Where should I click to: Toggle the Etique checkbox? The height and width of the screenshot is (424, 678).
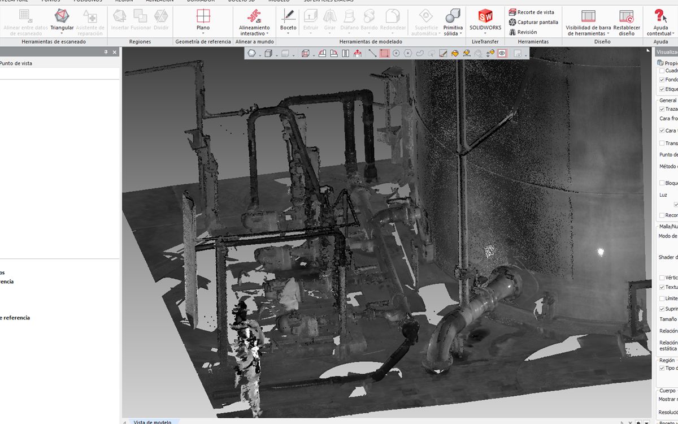tap(662, 89)
